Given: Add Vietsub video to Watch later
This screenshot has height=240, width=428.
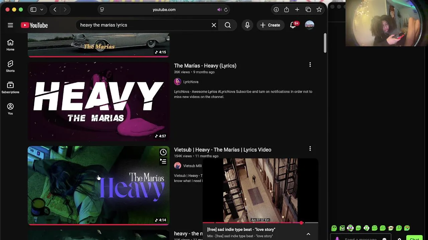Looking at the screenshot, I should [163, 152].
